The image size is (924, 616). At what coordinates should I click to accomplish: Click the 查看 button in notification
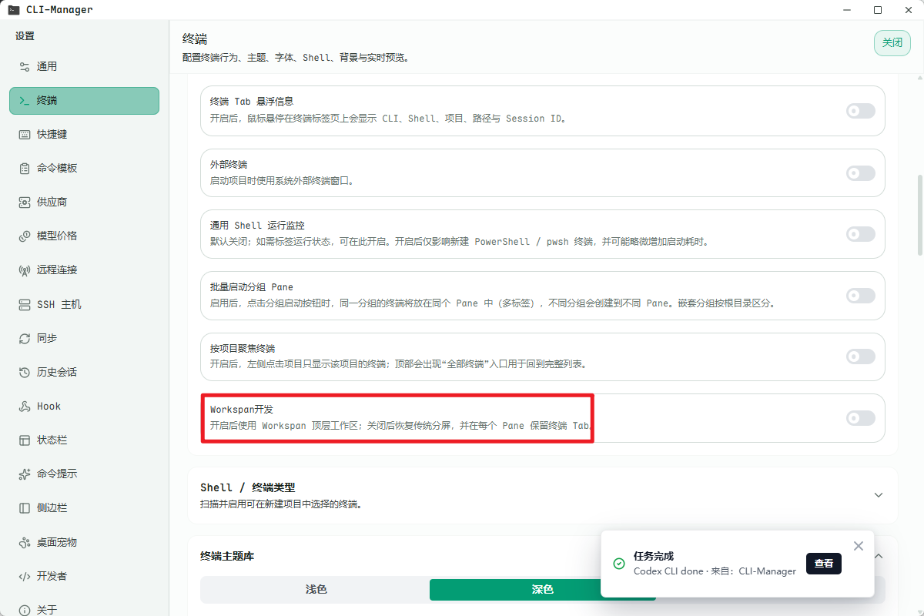pyautogui.click(x=824, y=564)
